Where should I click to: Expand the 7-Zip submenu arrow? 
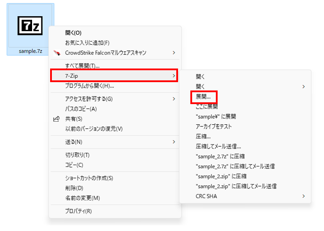point(174,76)
